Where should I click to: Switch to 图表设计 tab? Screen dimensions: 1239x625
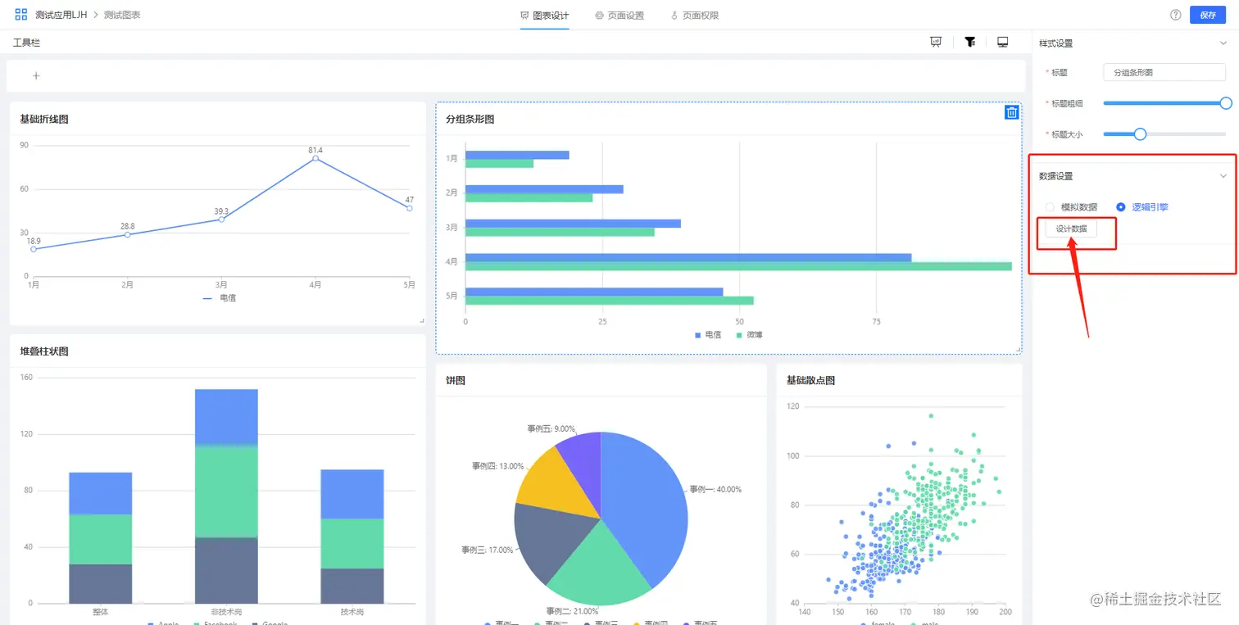[544, 16]
